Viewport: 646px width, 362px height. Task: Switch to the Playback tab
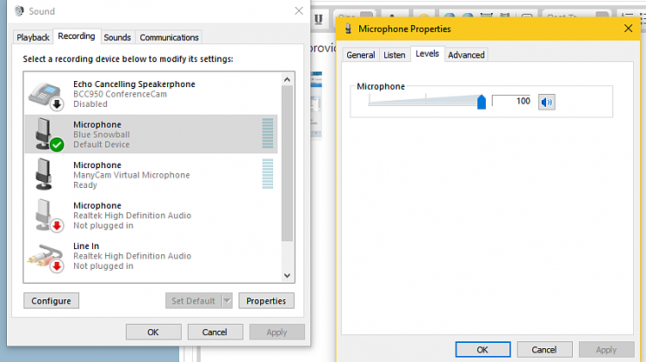[x=33, y=37]
